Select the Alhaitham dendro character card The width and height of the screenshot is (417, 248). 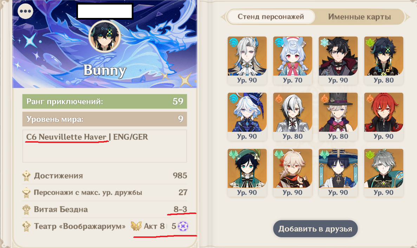tap(384, 173)
